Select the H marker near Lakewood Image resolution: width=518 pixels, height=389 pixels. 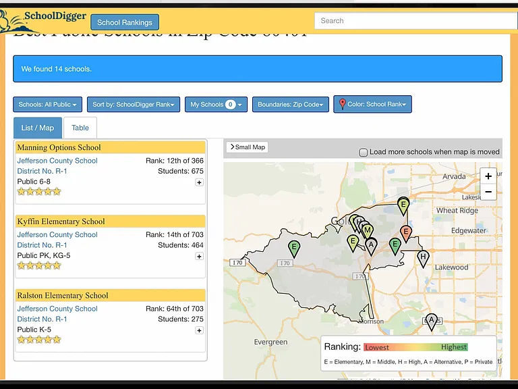click(423, 259)
